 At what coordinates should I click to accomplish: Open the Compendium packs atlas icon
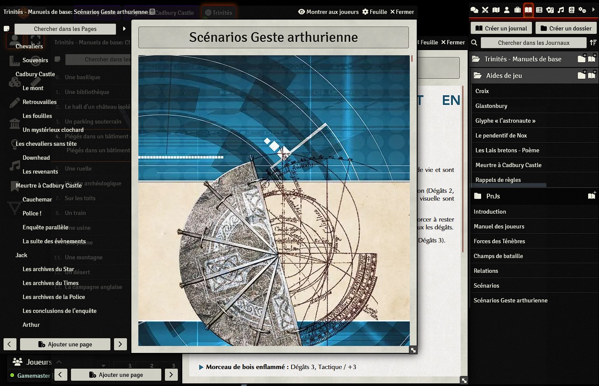click(x=572, y=10)
